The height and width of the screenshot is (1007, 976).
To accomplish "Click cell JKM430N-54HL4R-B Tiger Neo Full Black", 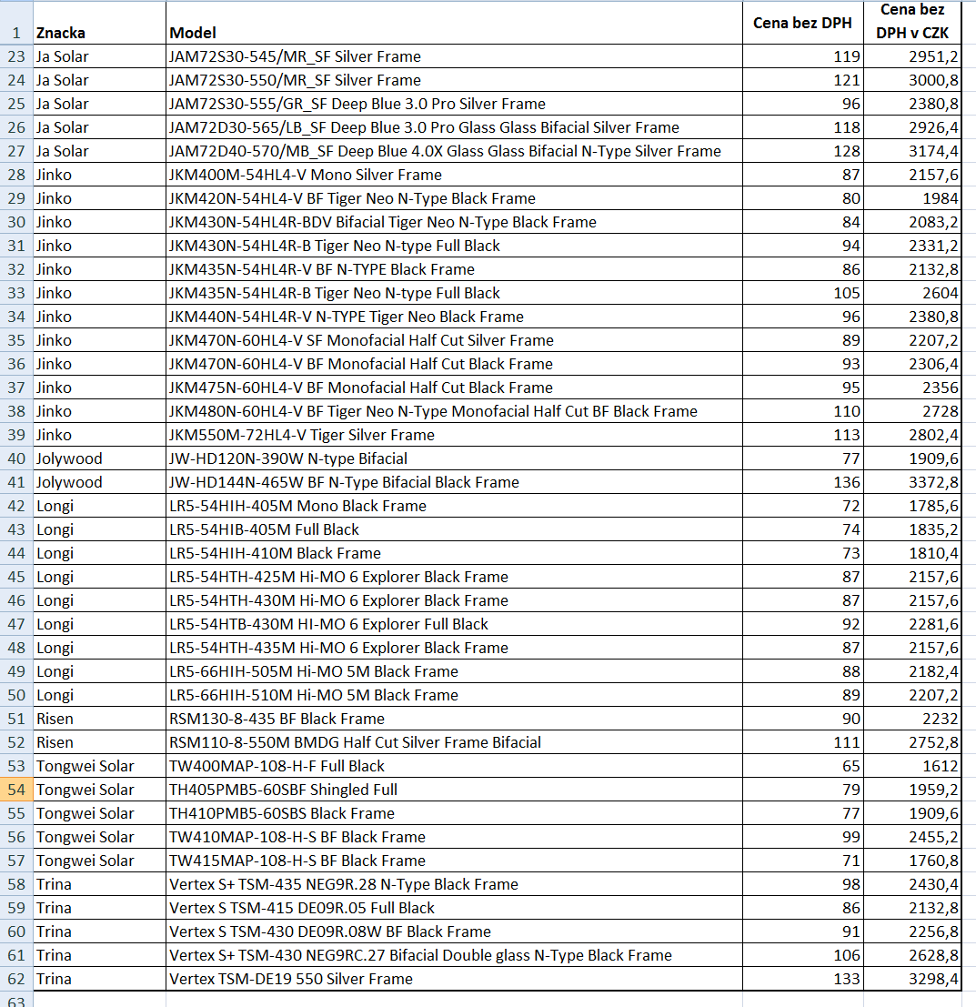I will coord(454,246).
